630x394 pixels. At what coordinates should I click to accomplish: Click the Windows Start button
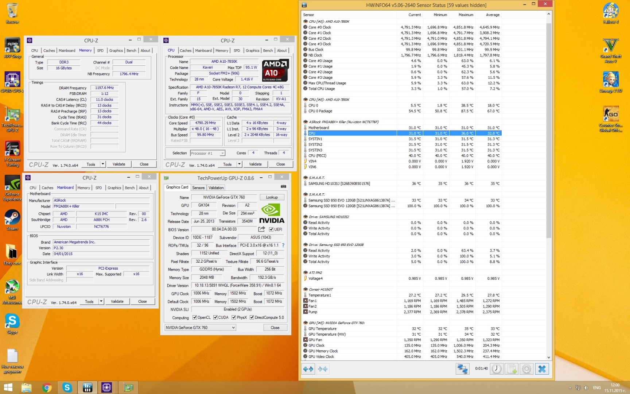pyautogui.click(x=8, y=387)
